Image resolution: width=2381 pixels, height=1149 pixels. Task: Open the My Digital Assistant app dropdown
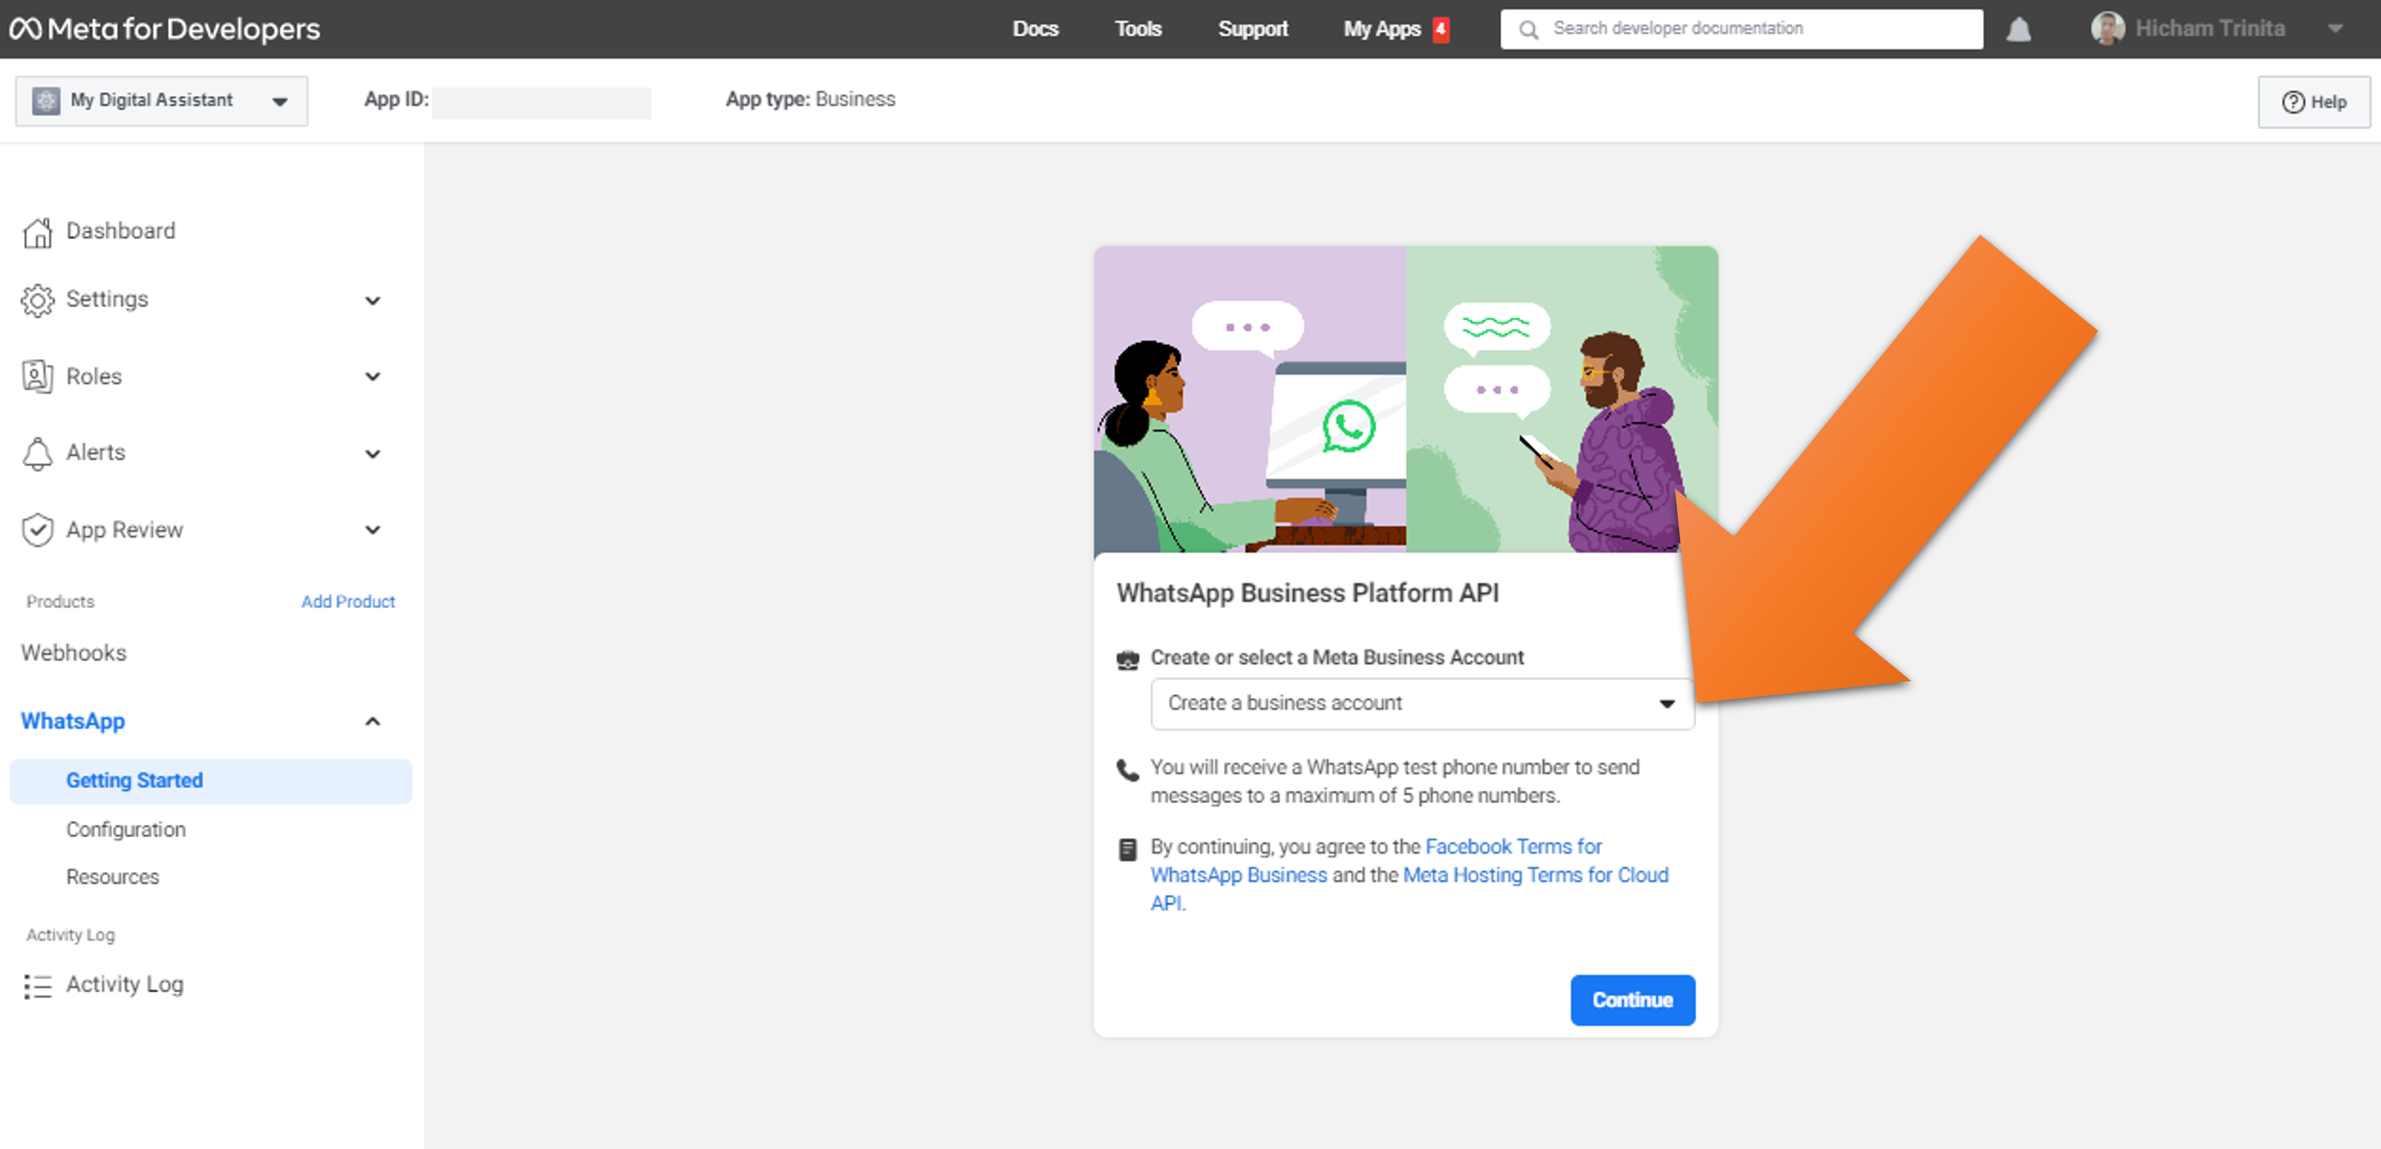point(161,101)
